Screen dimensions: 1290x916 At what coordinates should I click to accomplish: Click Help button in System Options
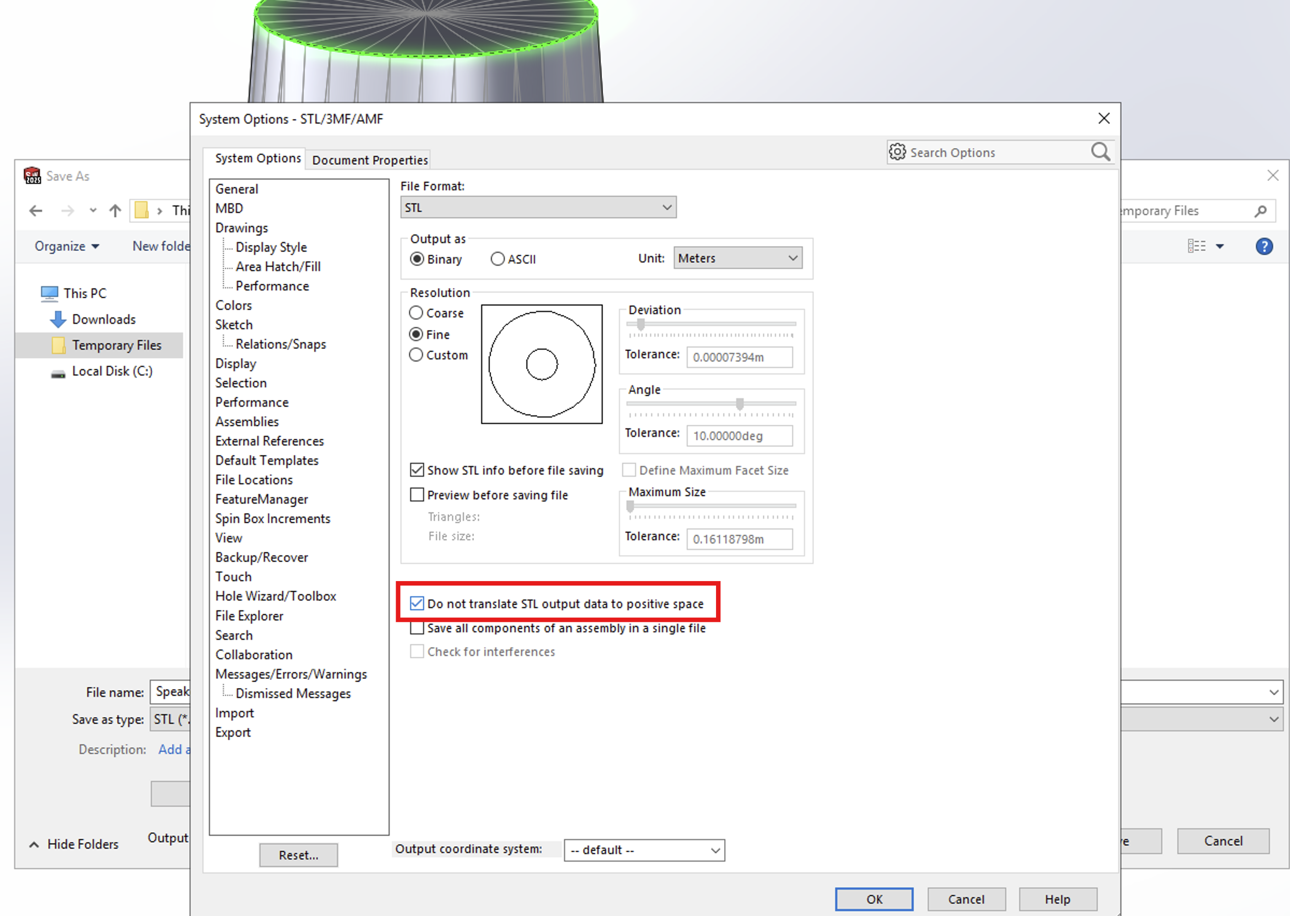pyautogui.click(x=1058, y=900)
